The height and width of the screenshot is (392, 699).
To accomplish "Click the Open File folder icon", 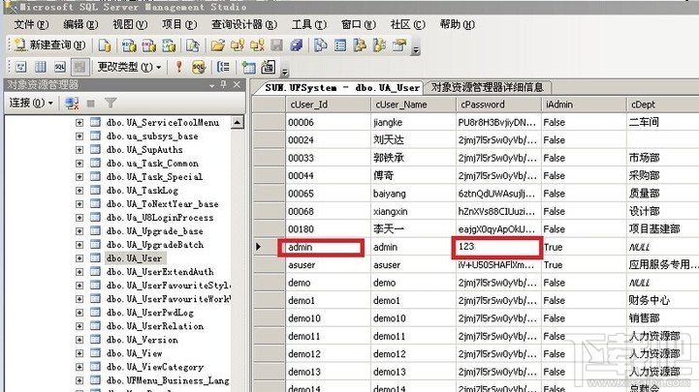I will 217,45.
